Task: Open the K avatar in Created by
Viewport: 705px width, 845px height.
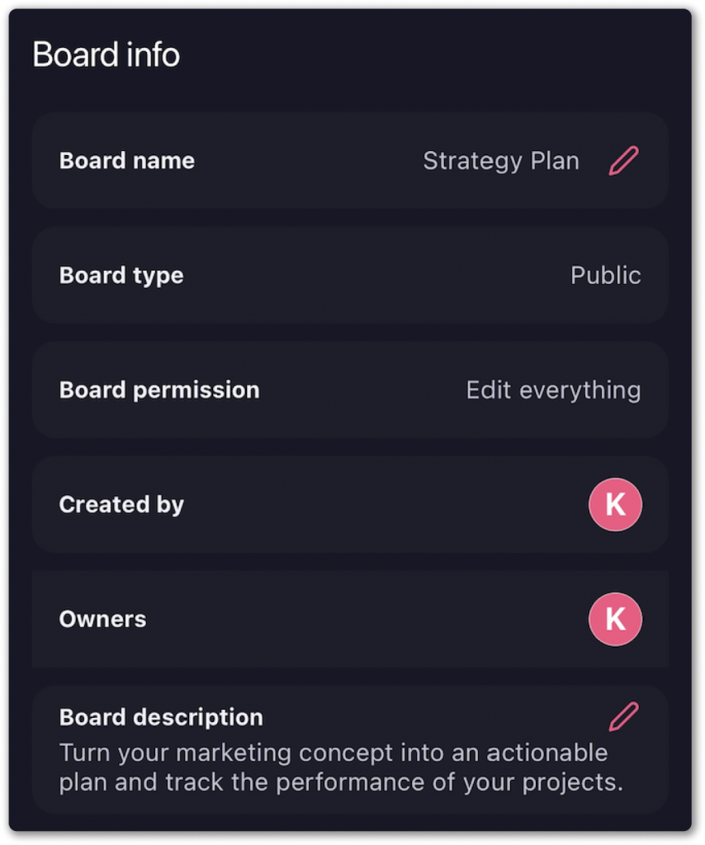Action: [615, 504]
